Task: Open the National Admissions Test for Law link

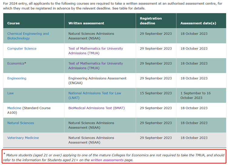Action: [95, 95]
